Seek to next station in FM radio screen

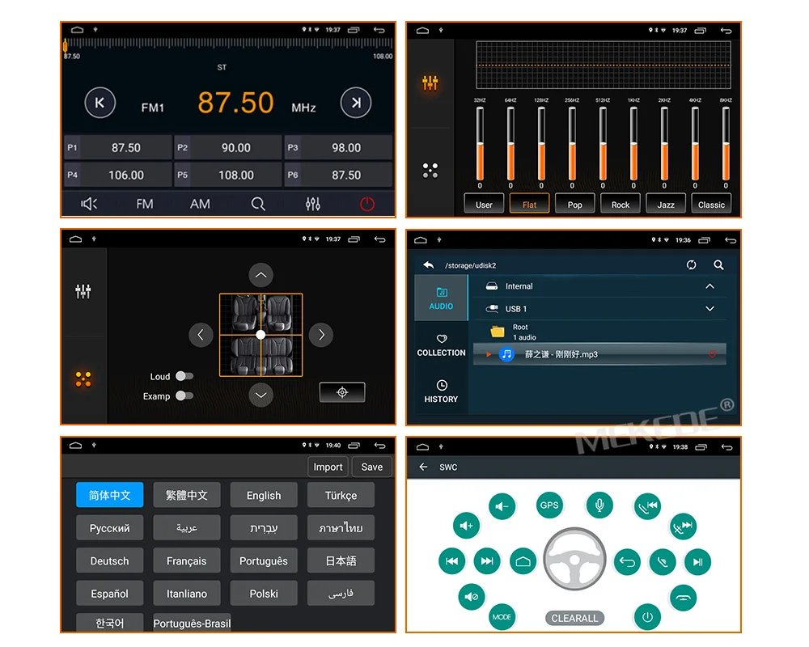click(x=356, y=103)
